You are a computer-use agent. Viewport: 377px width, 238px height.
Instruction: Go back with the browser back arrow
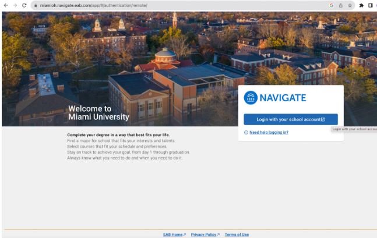[x=6, y=5]
